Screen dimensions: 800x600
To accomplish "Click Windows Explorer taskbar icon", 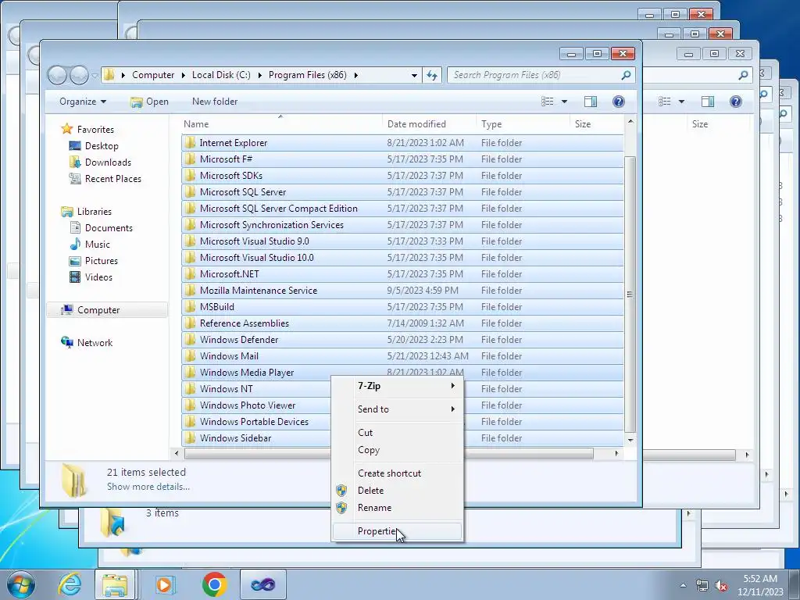I will pos(114,584).
